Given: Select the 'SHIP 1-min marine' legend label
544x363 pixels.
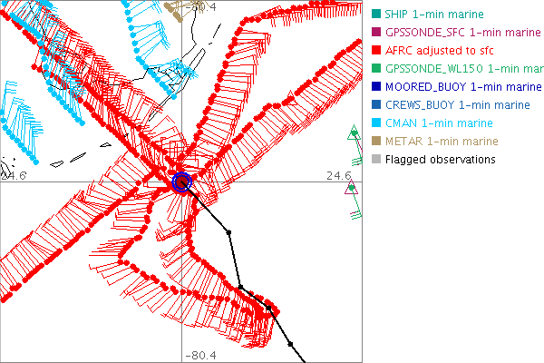Looking at the screenshot, I should click(x=434, y=14).
